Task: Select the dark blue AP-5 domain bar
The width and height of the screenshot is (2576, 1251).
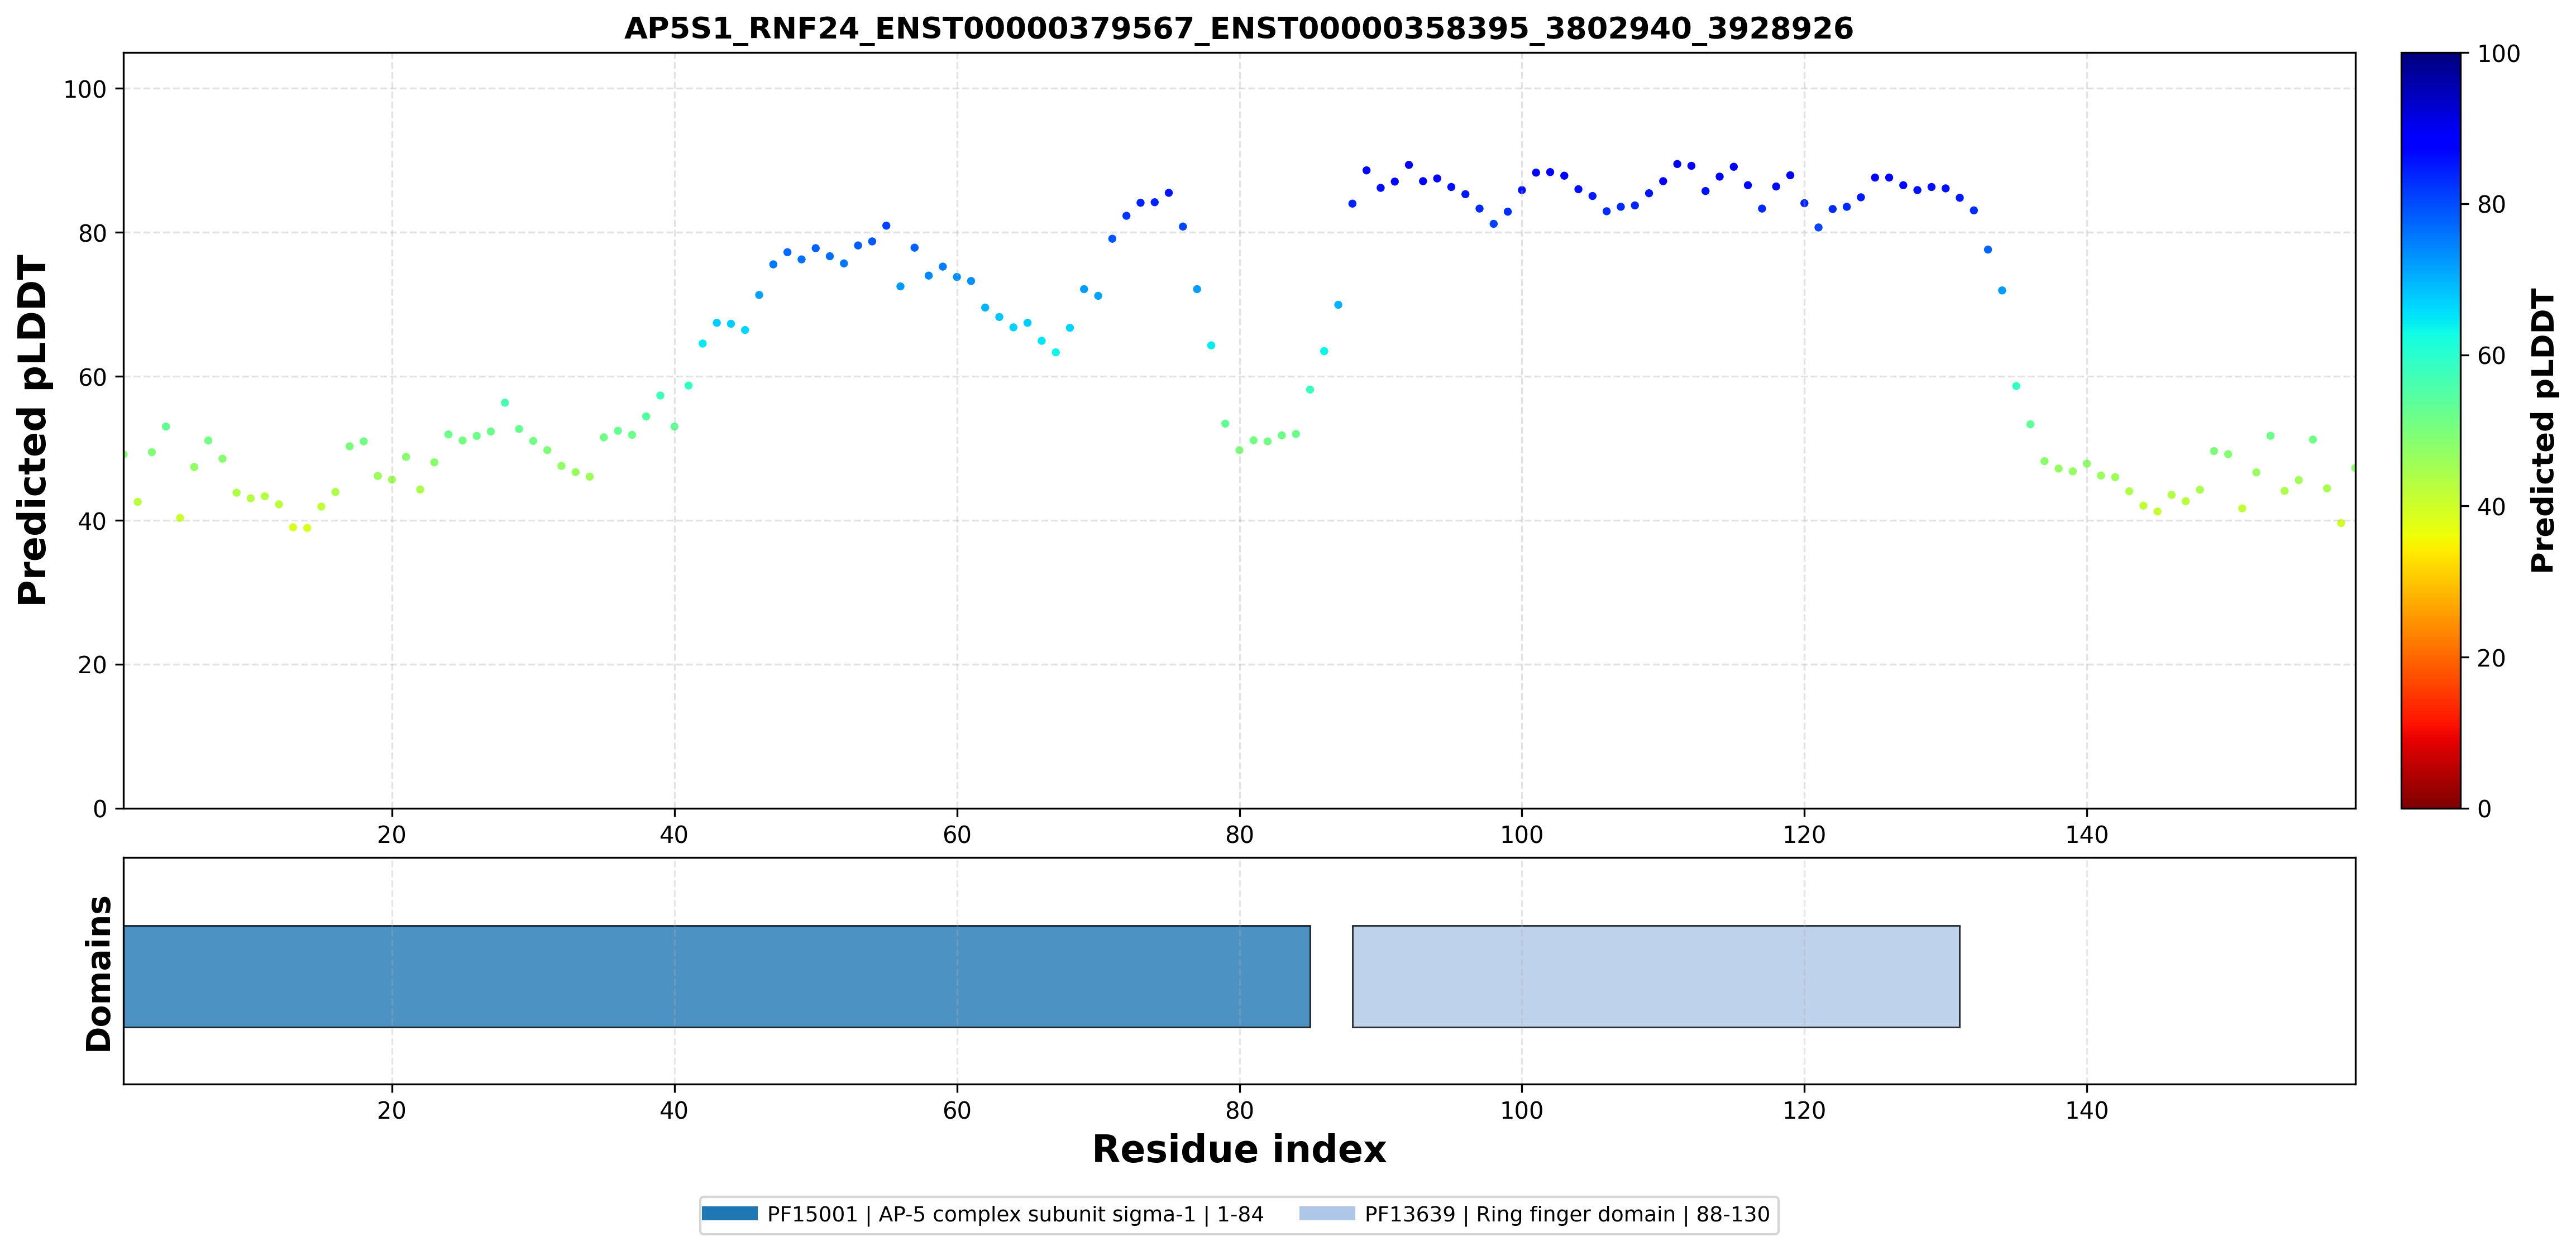Action: (x=717, y=976)
